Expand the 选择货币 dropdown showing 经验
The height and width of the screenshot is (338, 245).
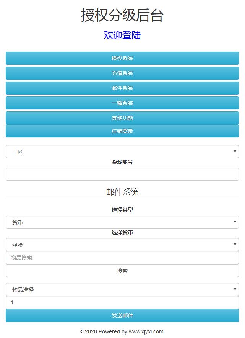coord(122,245)
